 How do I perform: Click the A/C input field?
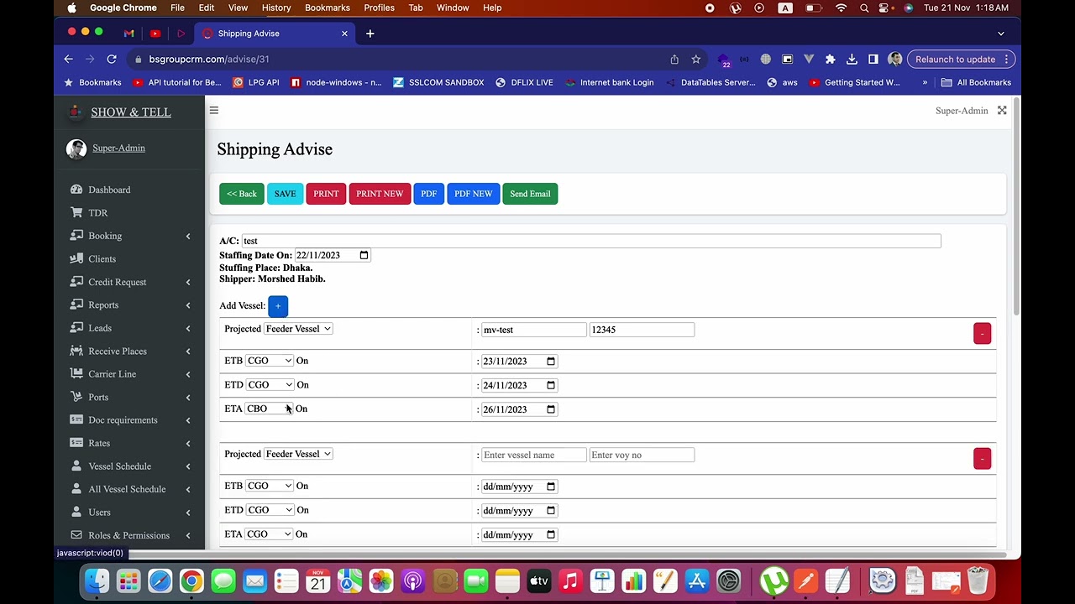coord(591,241)
